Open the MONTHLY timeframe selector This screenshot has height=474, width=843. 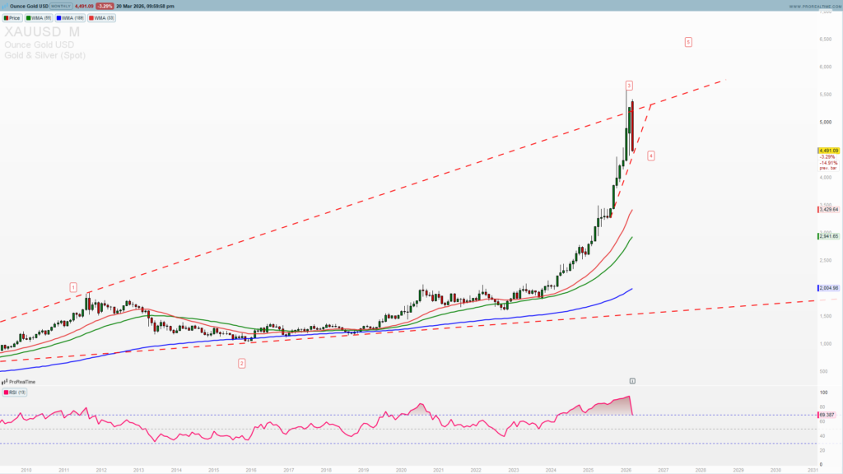[60, 6]
